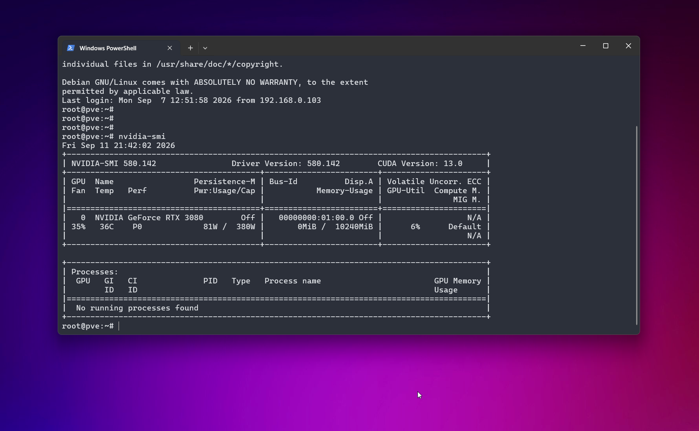Click the '6%' GPU-Util value
The image size is (699, 431).
pyautogui.click(x=415, y=227)
